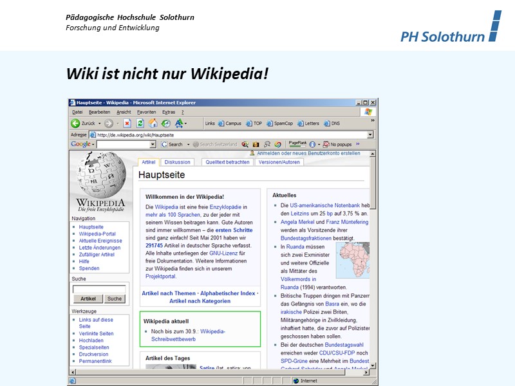The width and height of the screenshot is (515, 386).
Task: Open the Zufälliger Artikel sidebar link
Action: 98,255
